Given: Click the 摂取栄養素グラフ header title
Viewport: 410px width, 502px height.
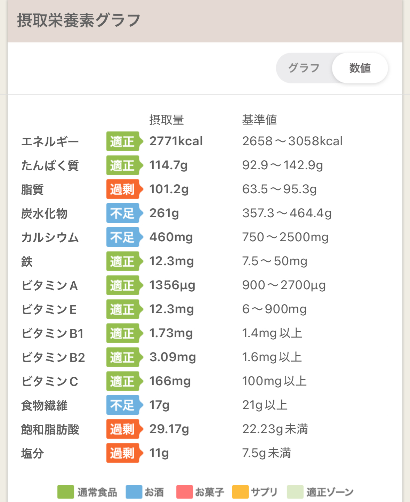Looking at the screenshot, I should (x=79, y=20).
